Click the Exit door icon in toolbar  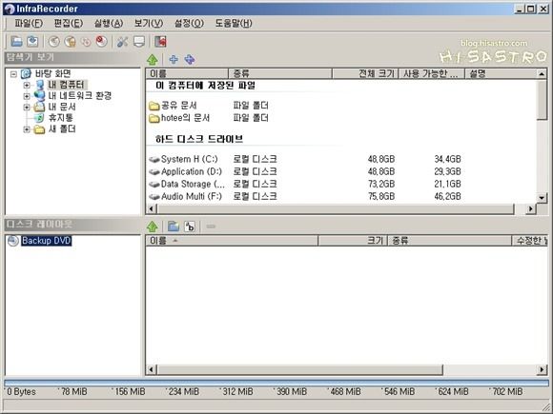click(160, 42)
